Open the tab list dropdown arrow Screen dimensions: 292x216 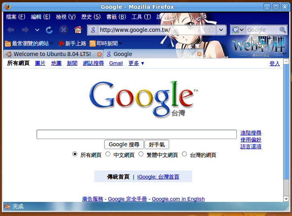coord(284,54)
